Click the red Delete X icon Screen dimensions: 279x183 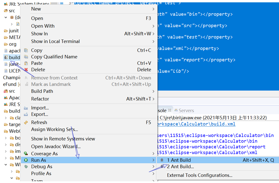[x=26, y=70]
